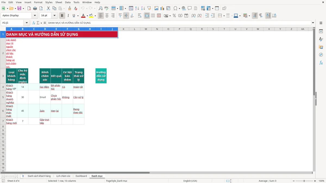The height and width of the screenshot is (183, 326).
Task: Toggle Italic formatting
Action: 68,16
